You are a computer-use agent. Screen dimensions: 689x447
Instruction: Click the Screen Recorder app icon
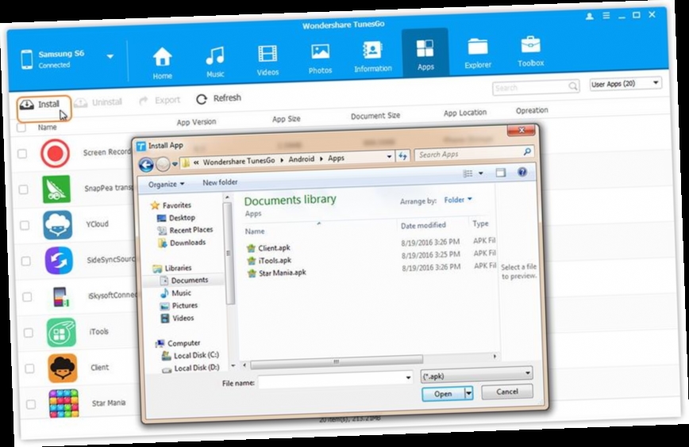55,154
